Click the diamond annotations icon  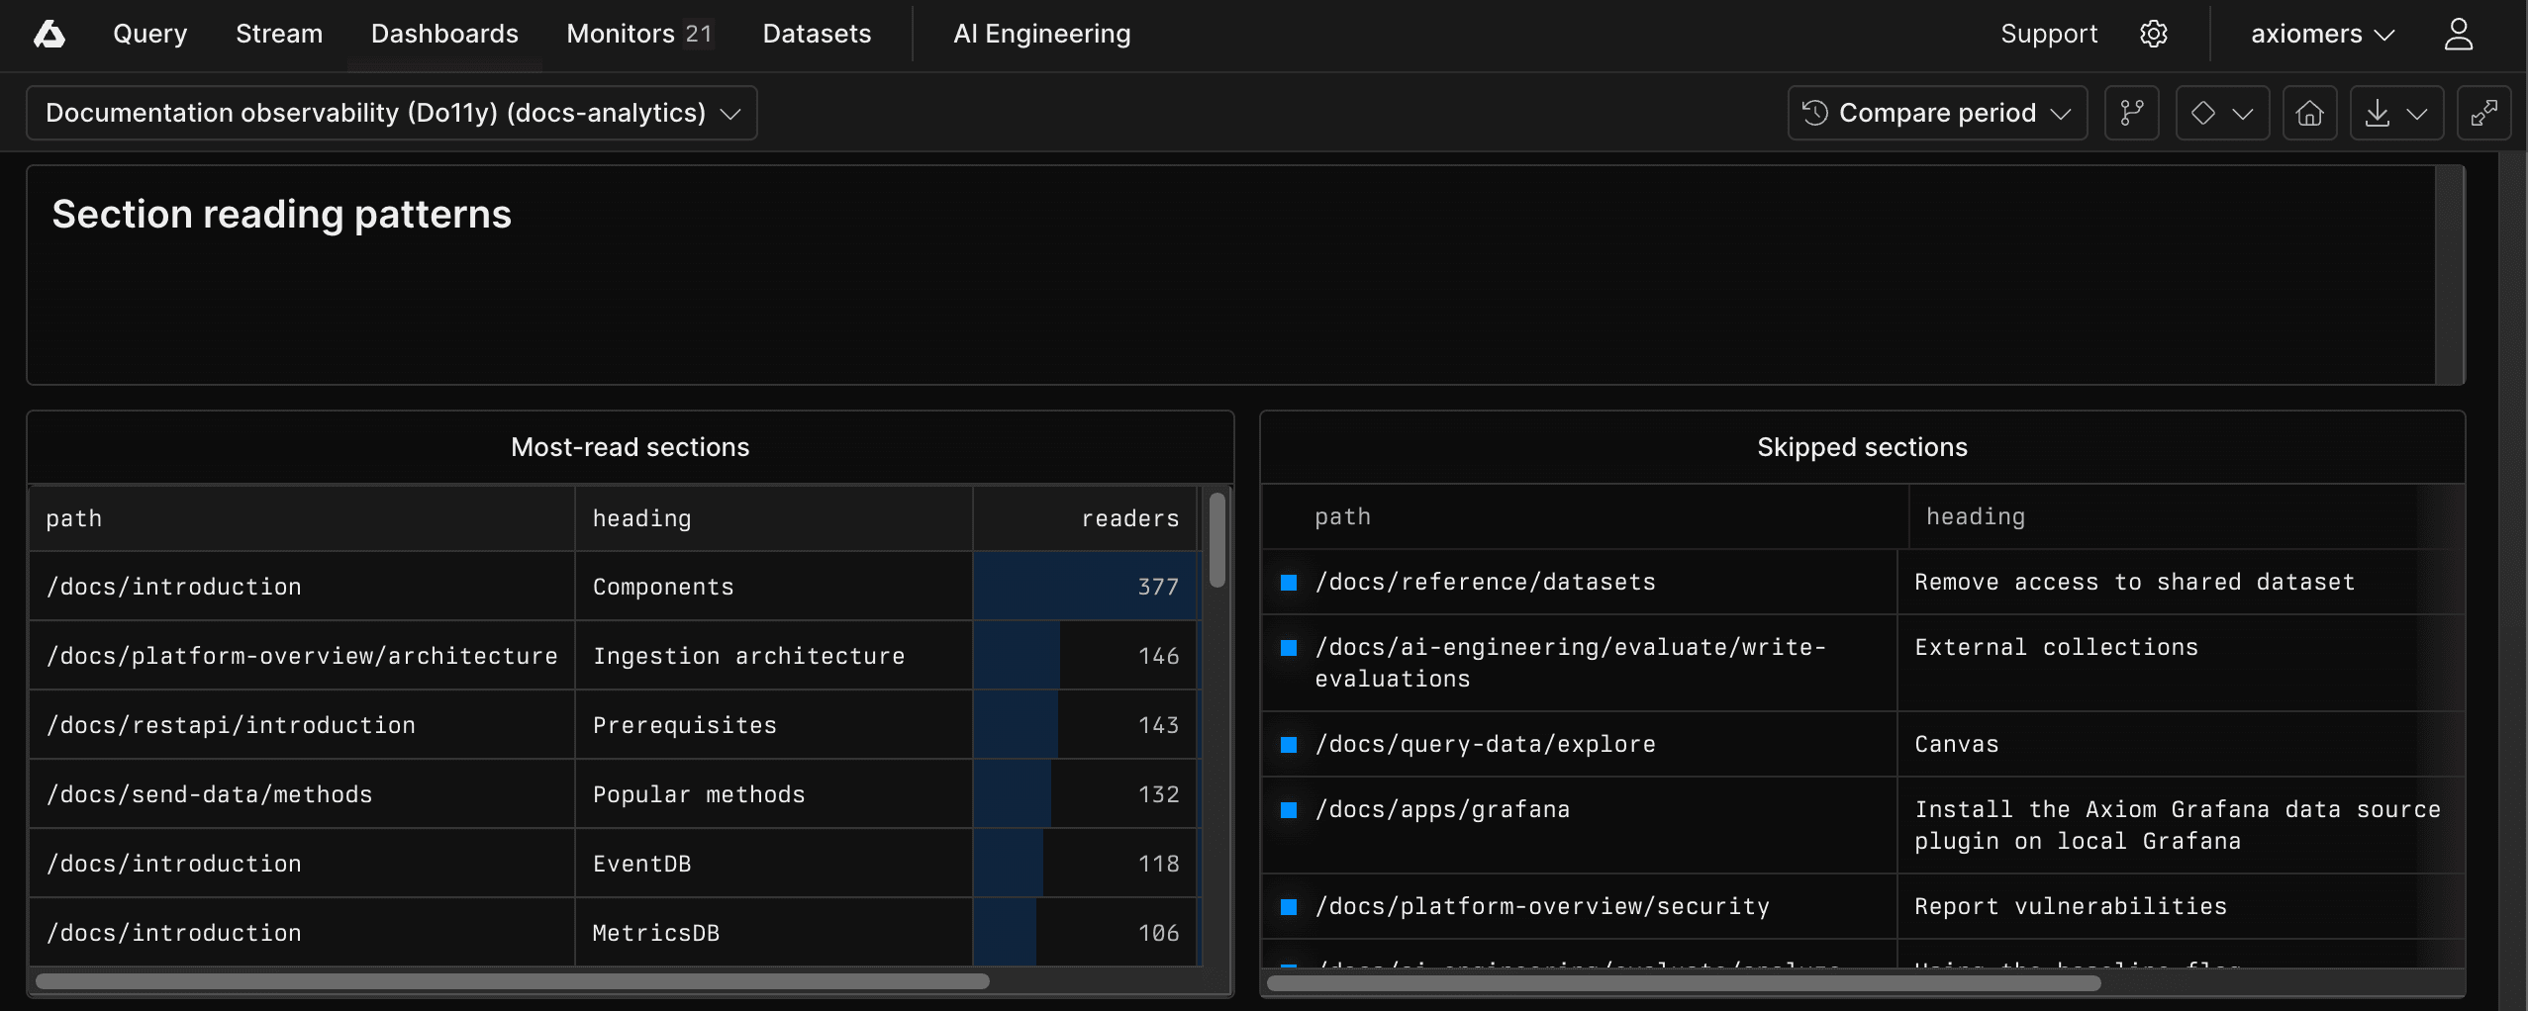pyautogui.click(x=2203, y=113)
